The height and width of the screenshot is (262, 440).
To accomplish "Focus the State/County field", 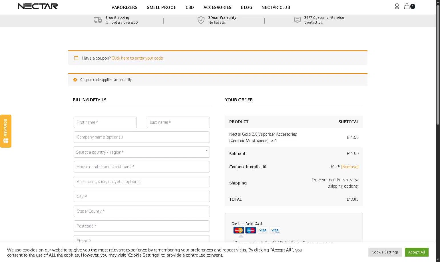I will coord(142,211).
